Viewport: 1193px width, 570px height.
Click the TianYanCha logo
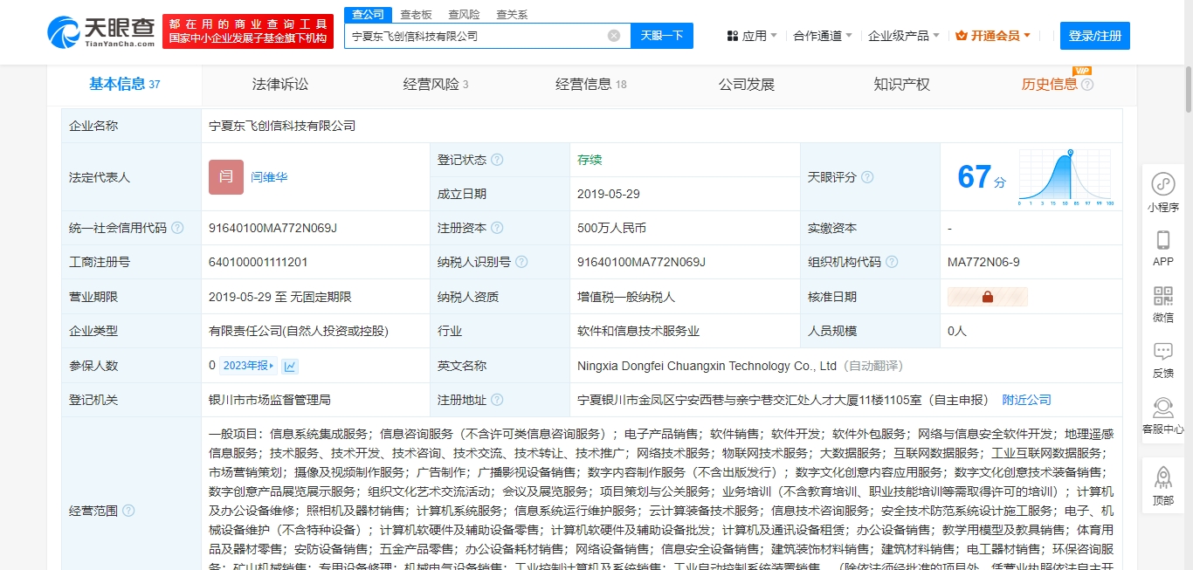click(101, 32)
